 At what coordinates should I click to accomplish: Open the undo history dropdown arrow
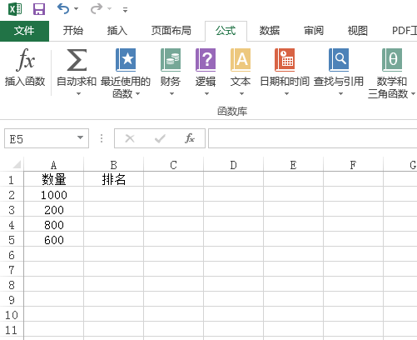coord(76,9)
